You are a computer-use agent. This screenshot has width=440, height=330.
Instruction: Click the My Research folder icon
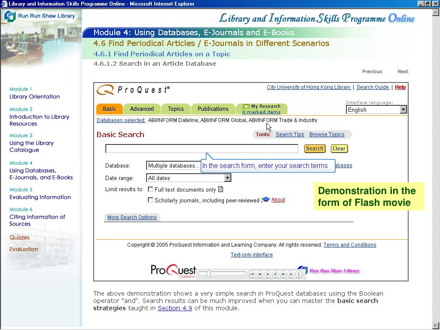click(x=246, y=106)
